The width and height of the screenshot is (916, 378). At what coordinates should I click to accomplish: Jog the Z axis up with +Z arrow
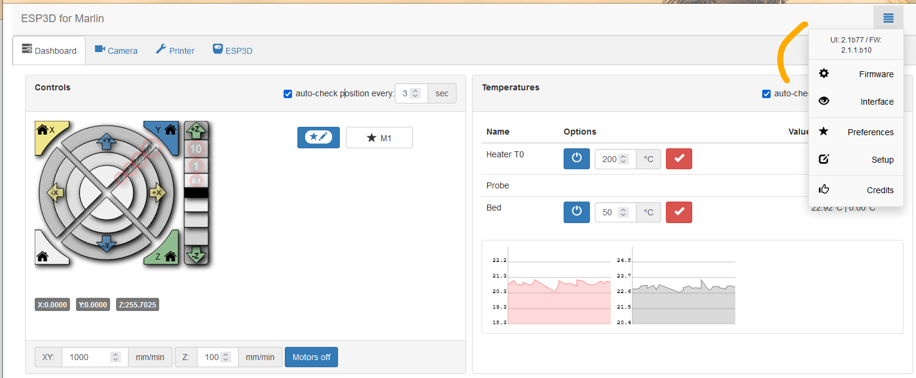click(x=195, y=129)
